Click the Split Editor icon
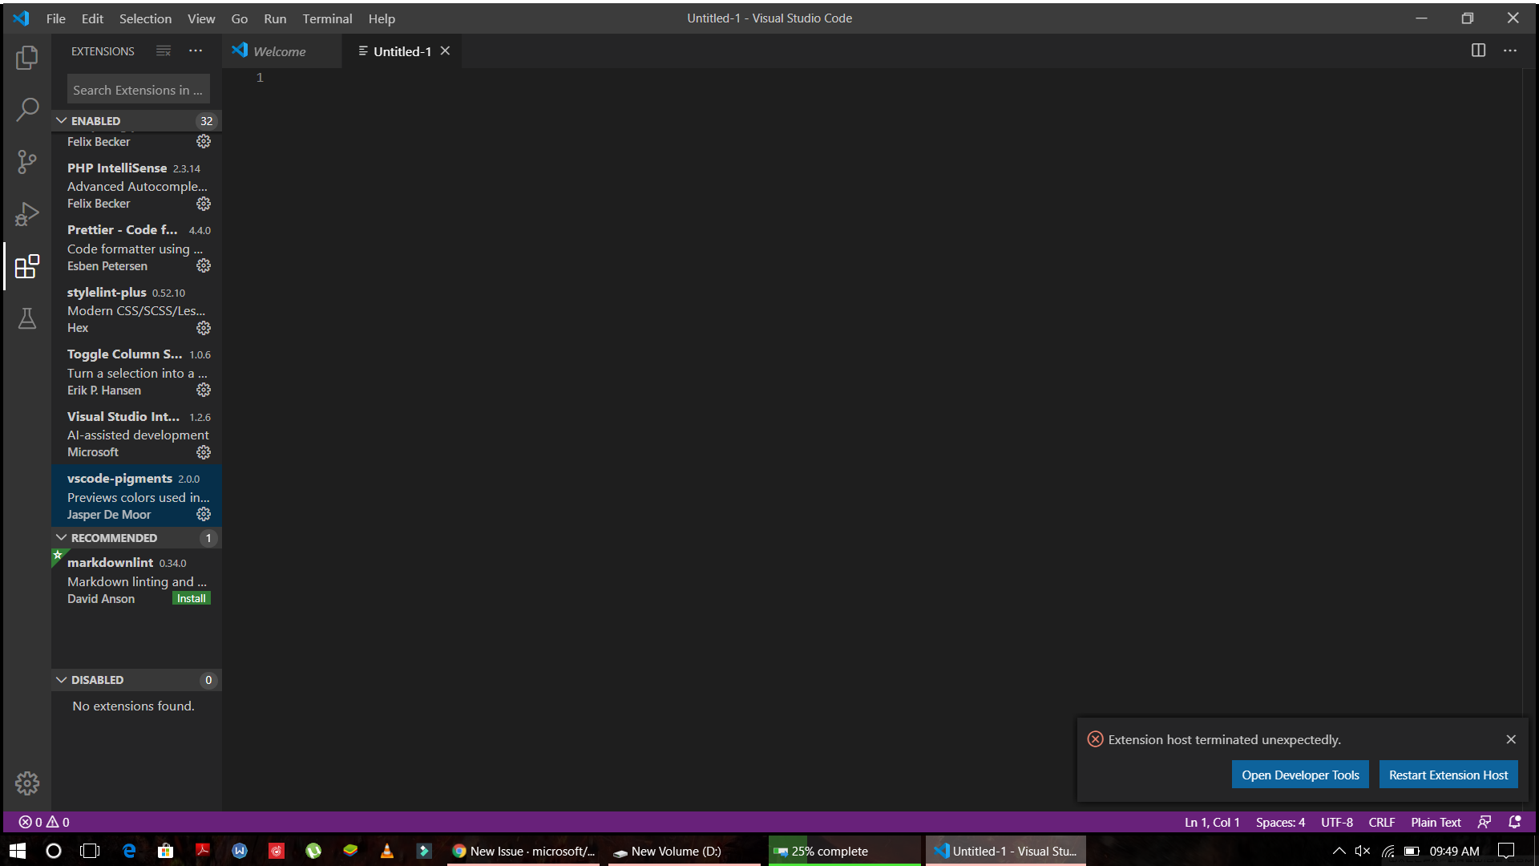This screenshot has height=866, width=1539. 1479,50
